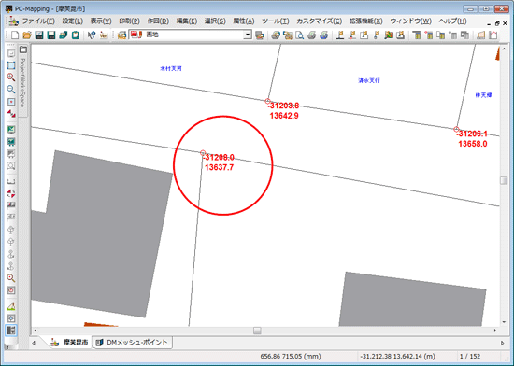The width and height of the screenshot is (514, 366).
Task: Click the coordinate label -31208.0 13637.7
Action: tap(219, 162)
